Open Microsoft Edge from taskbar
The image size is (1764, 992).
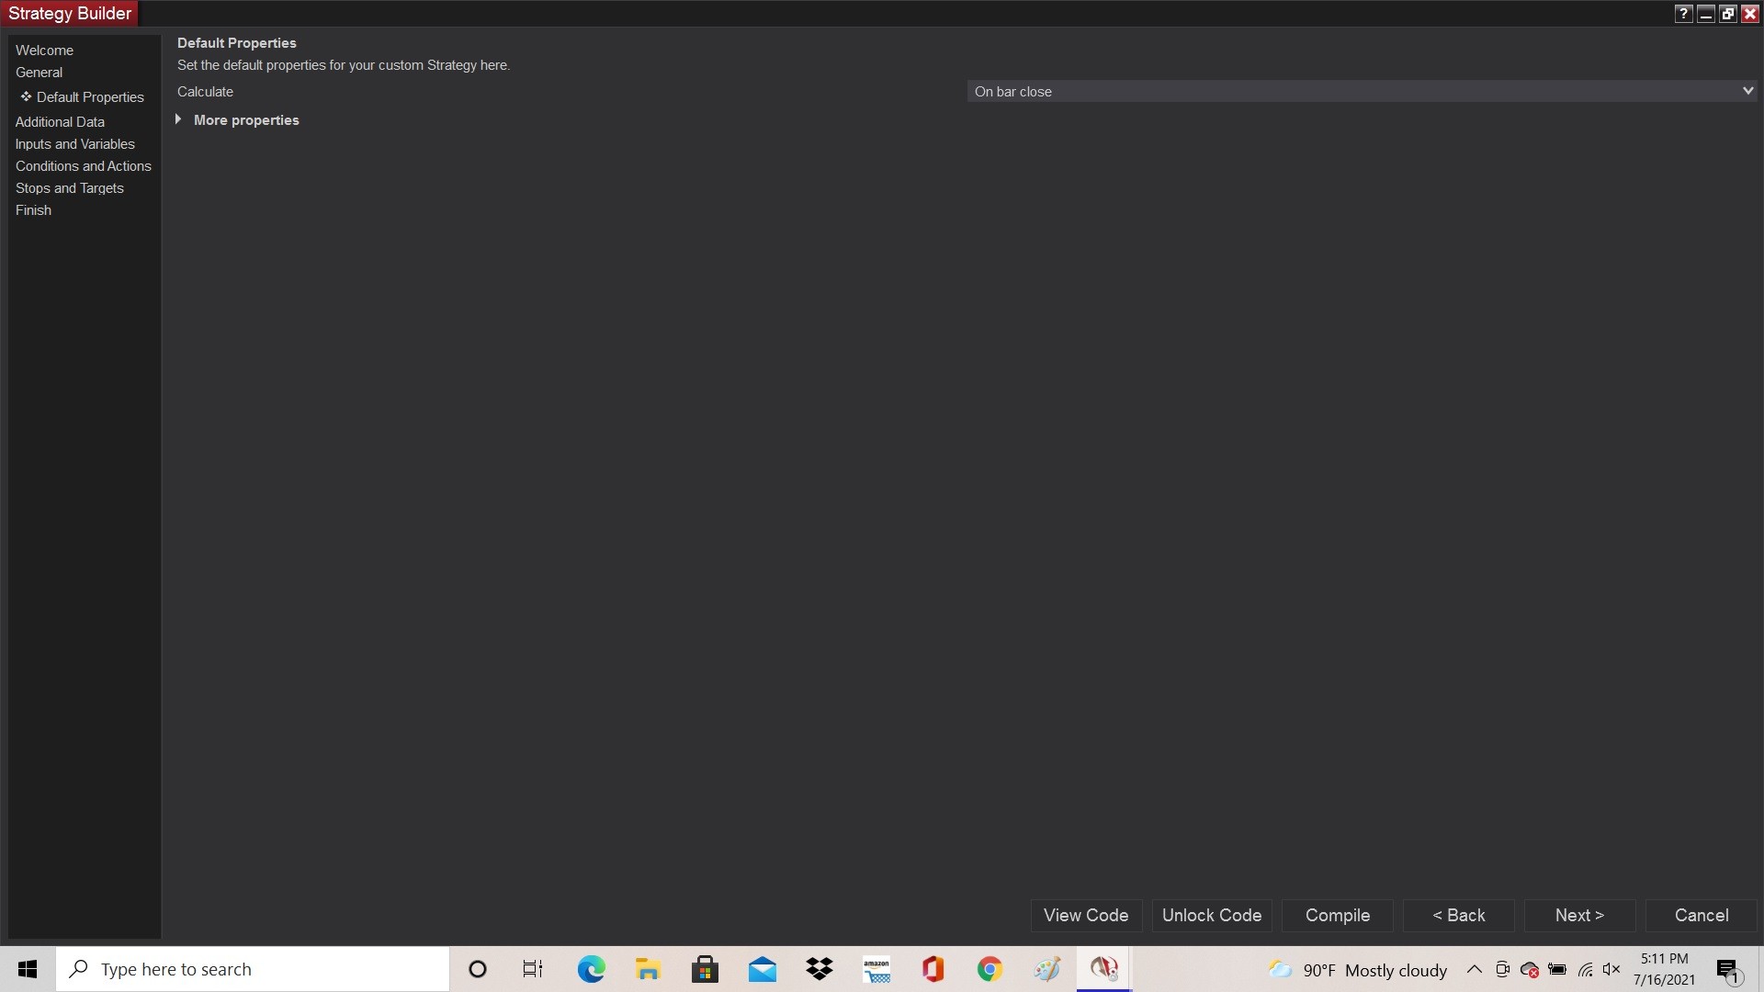coord(591,969)
